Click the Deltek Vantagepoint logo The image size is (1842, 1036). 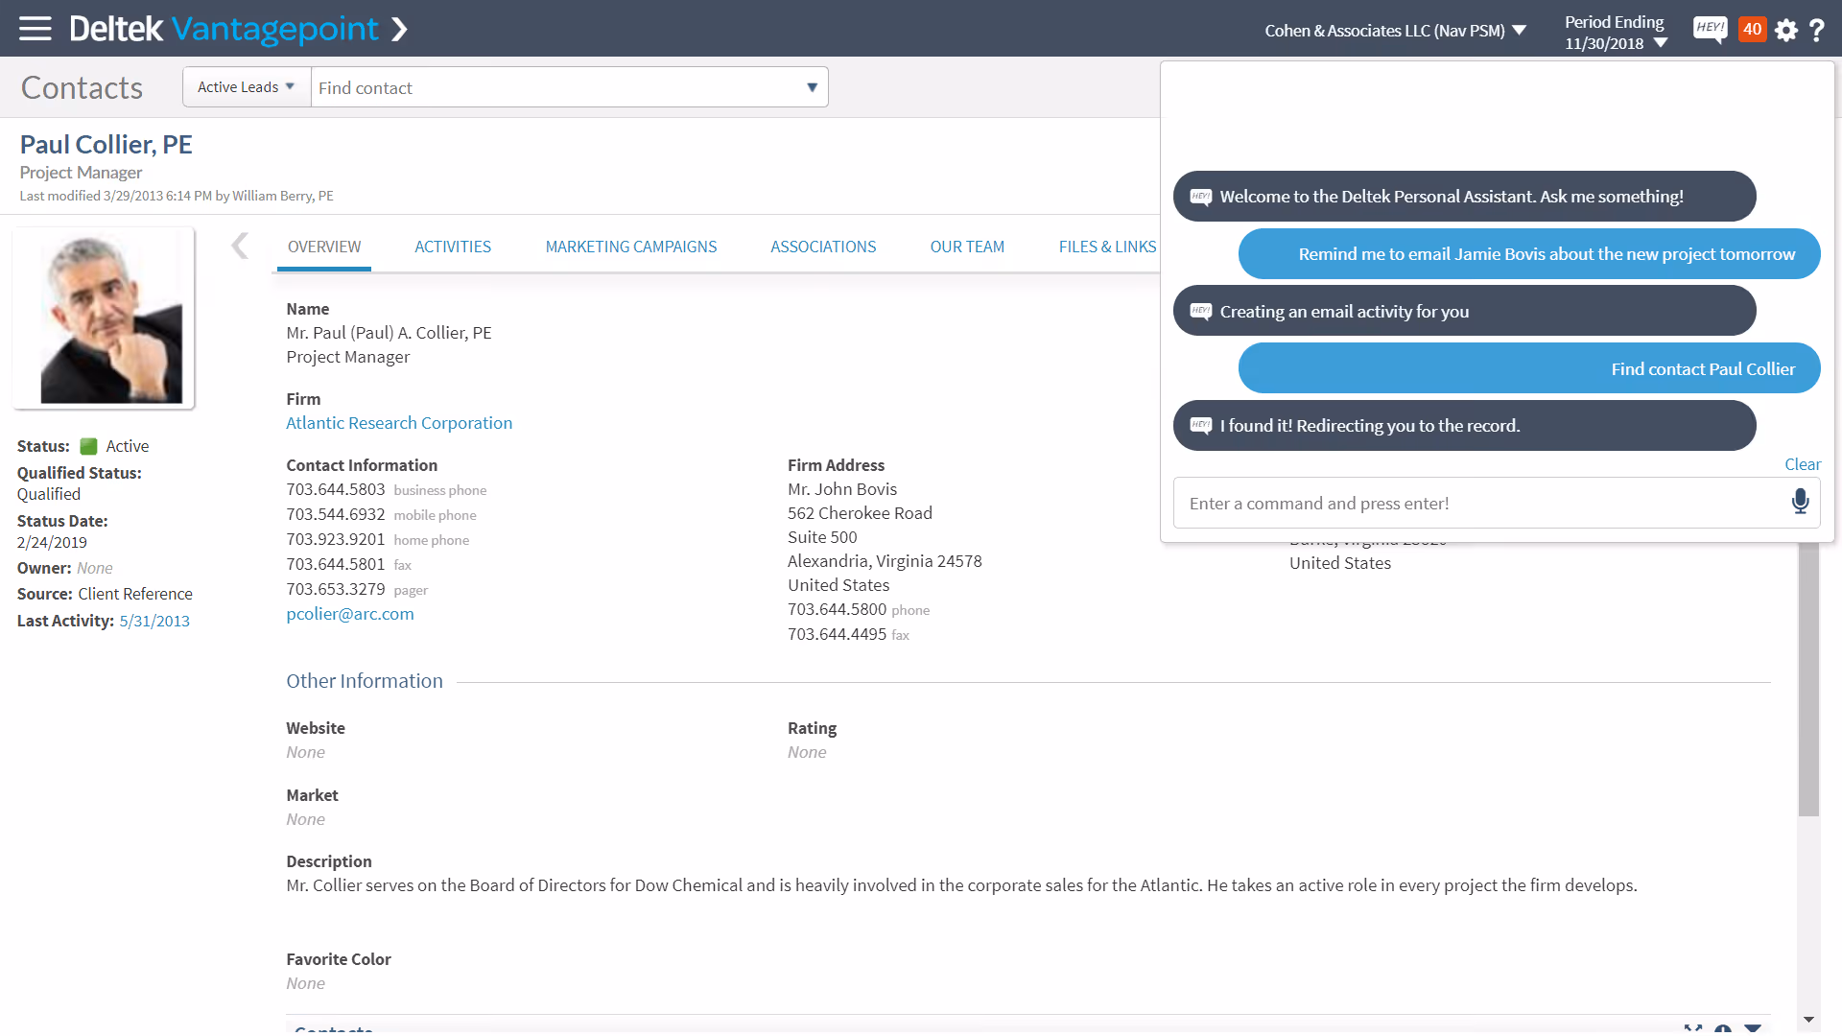(x=224, y=29)
